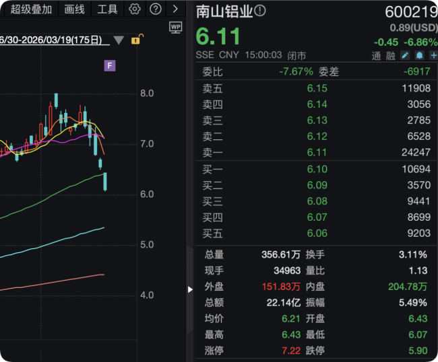Click the 委比 value -7.67%
The image size is (438, 362).
coord(296,72)
